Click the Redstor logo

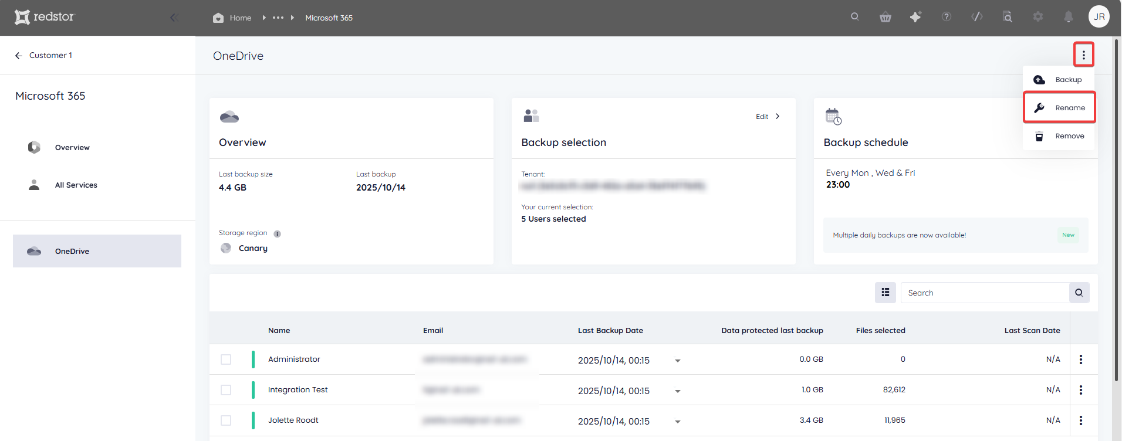(x=45, y=17)
